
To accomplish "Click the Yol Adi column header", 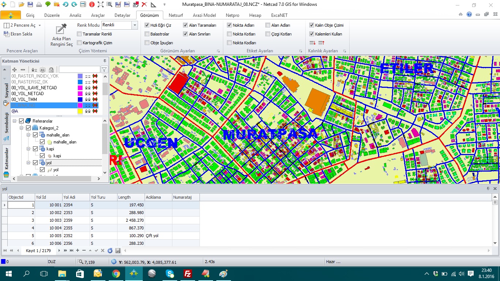I will [76, 197].
